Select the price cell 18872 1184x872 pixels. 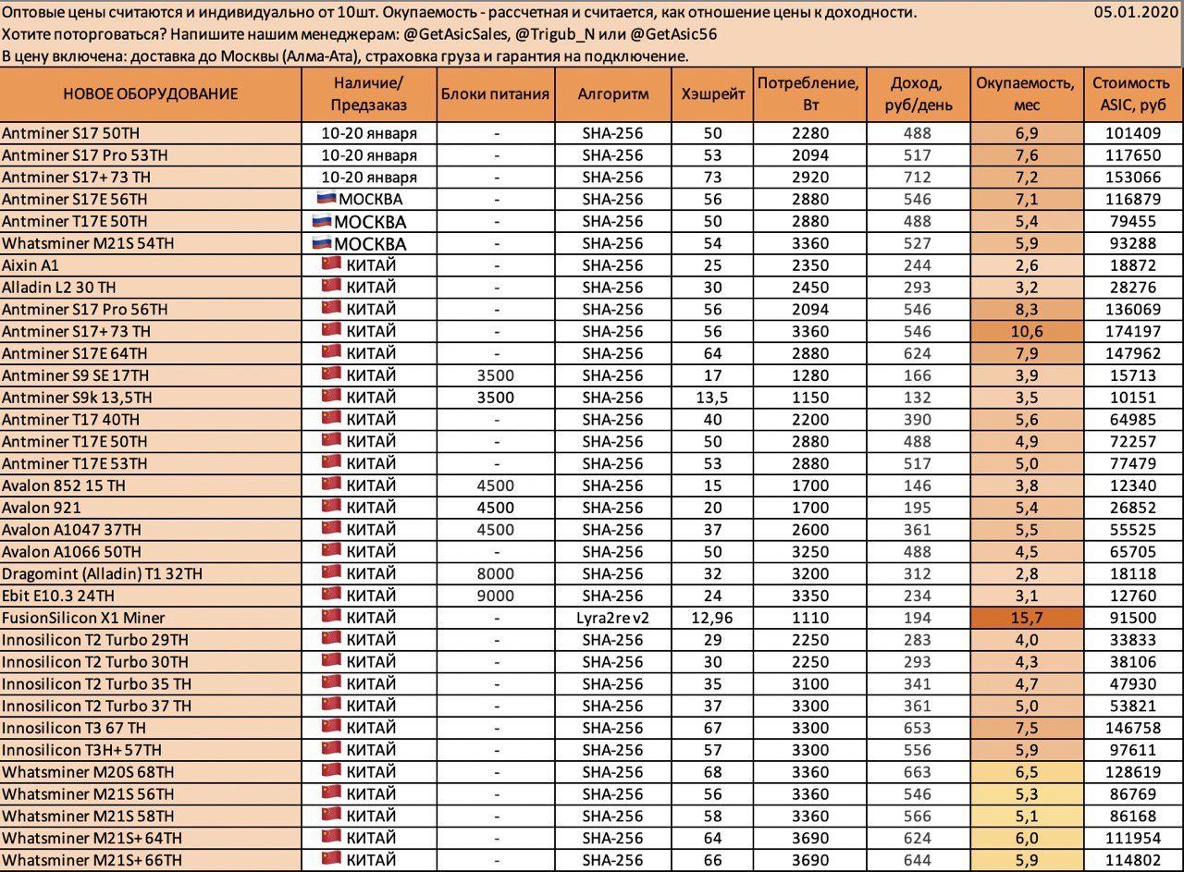1133,265
